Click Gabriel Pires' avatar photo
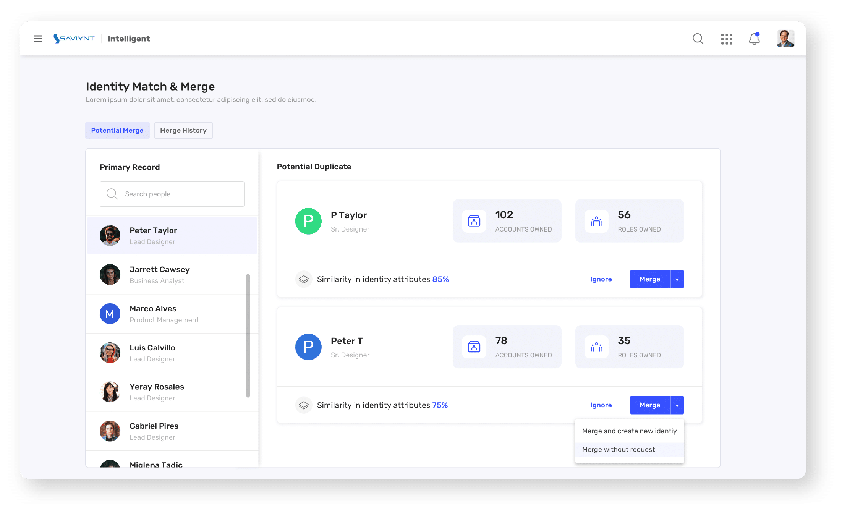This screenshot has width=842, height=515. (110, 431)
